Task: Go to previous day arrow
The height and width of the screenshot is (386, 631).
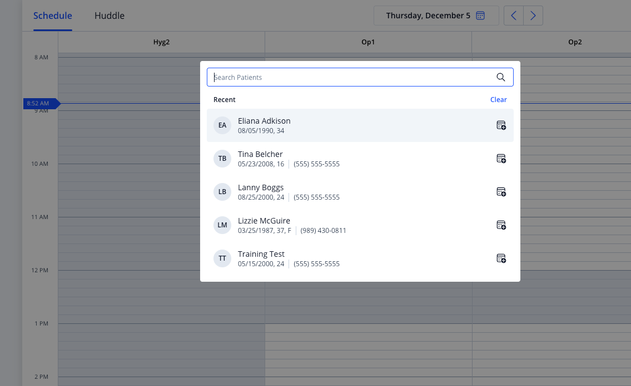Action: click(x=514, y=16)
